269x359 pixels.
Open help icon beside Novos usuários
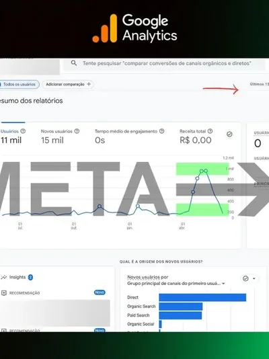point(77,131)
